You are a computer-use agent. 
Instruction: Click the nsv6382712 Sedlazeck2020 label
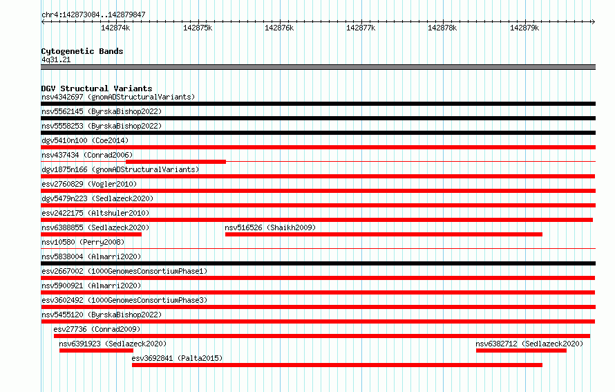coord(529,344)
